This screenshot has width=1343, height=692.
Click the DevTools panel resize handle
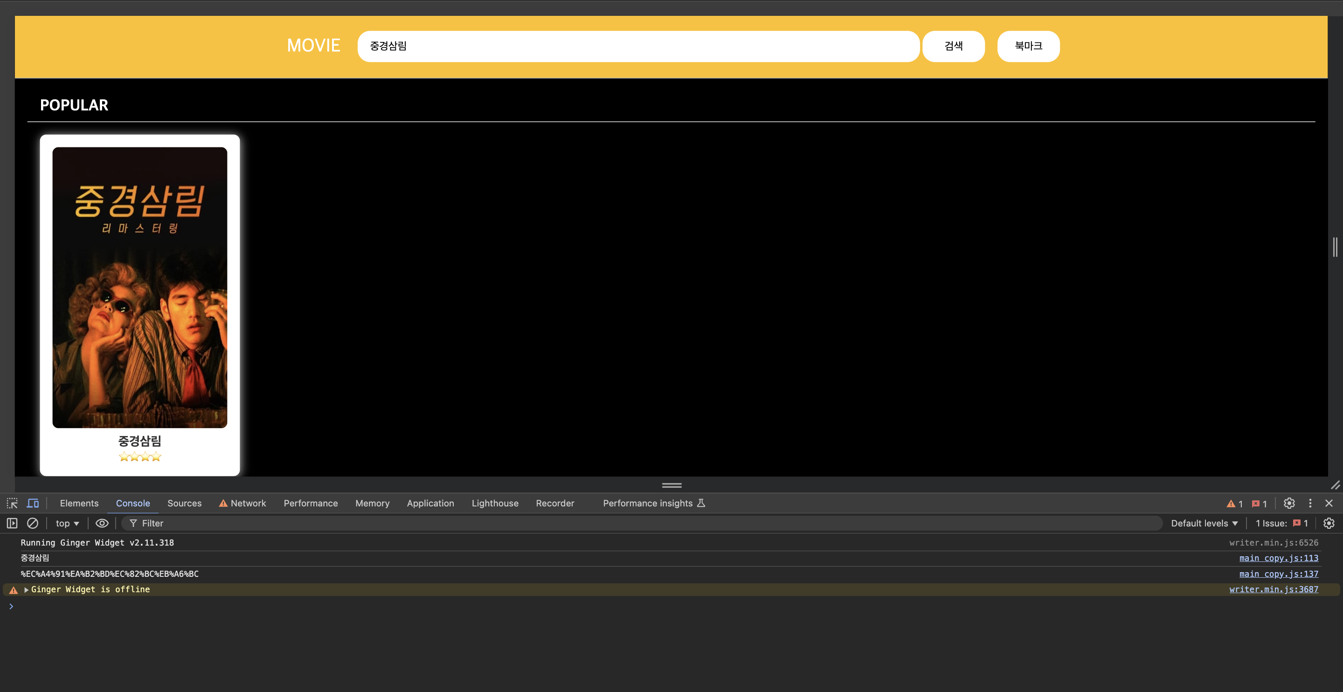click(x=671, y=485)
